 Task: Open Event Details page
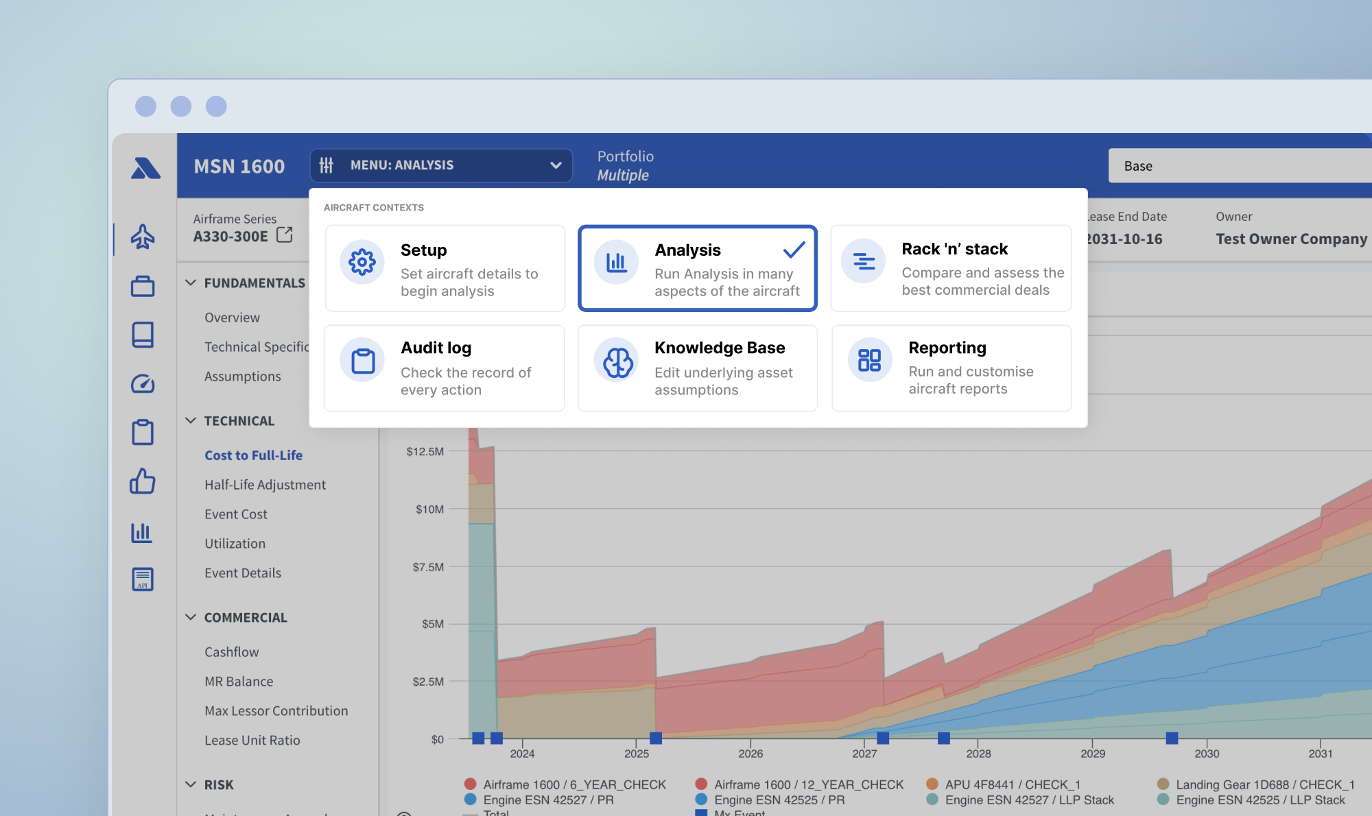[243, 573]
